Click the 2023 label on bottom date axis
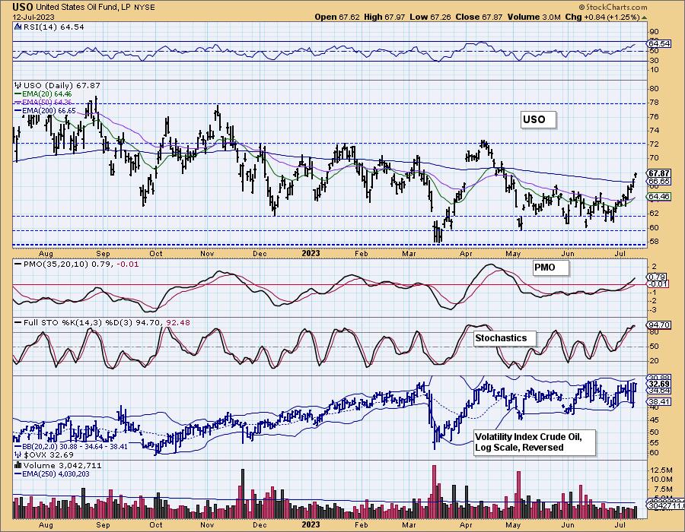The width and height of the screenshot is (685, 532). point(311,524)
